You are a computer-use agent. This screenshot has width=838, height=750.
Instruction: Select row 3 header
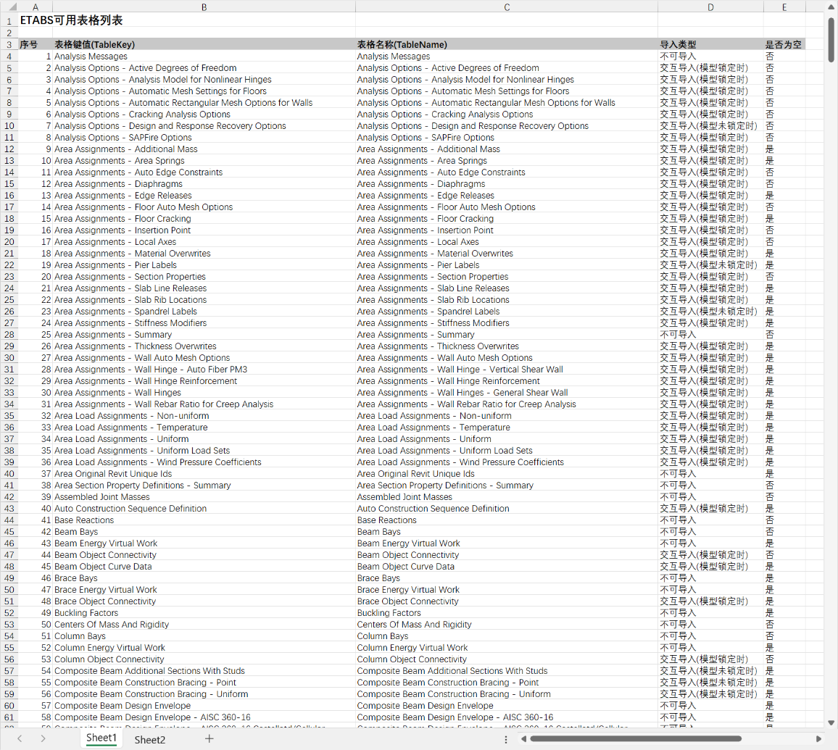[9, 44]
